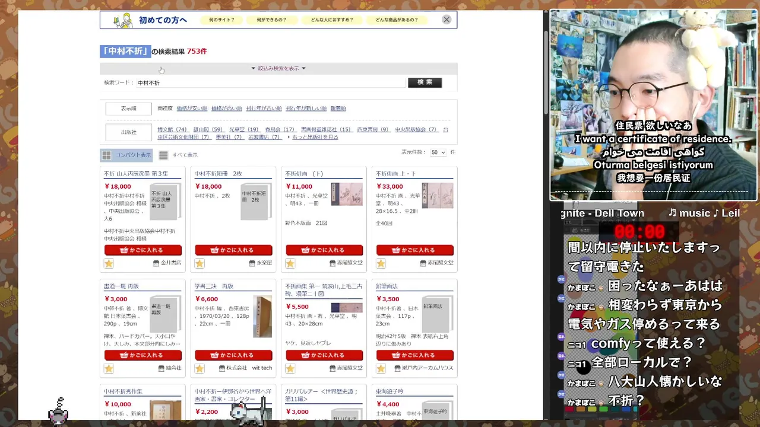
Task: Open the 学書三訣 再版 book photo
Action: 262,317
